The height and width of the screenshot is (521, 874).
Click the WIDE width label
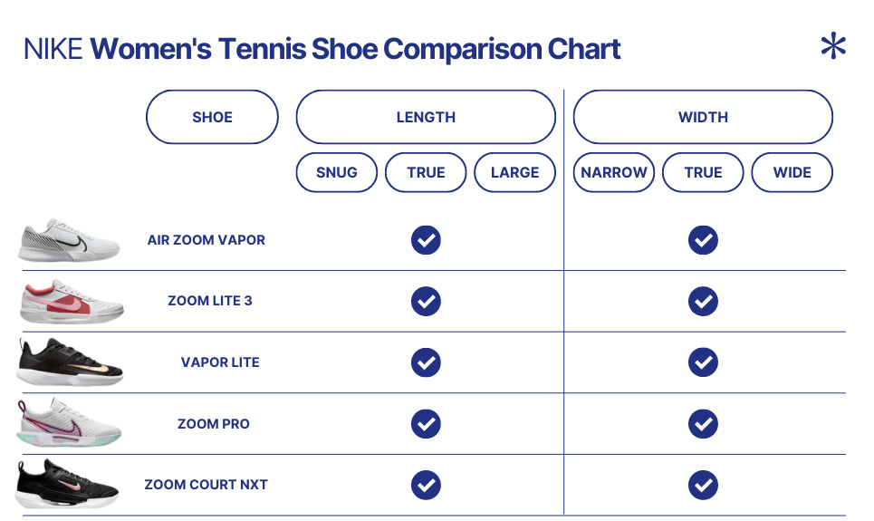pyautogui.click(x=792, y=172)
